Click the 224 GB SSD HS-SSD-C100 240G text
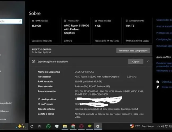The width and height of the screenshot is (172, 132). pos(91,94)
